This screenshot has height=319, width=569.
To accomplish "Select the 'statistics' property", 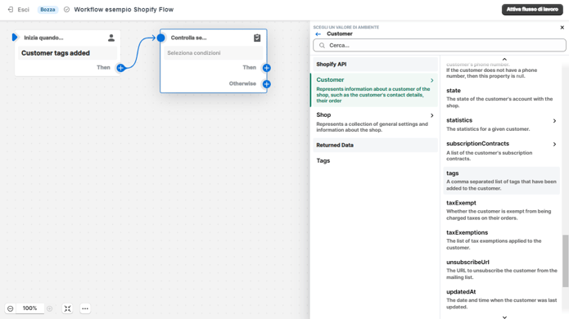I will 502,124.
